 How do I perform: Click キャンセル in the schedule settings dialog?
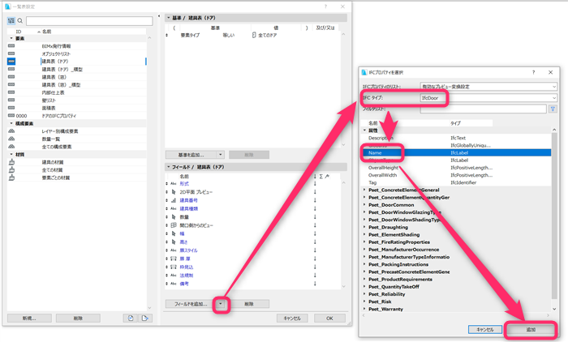(x=292, y=318)
